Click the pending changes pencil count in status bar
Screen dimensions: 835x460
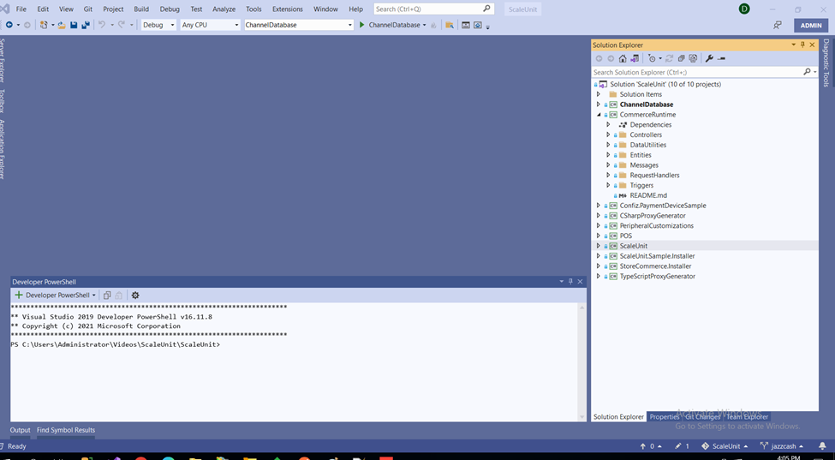point(683,446)
